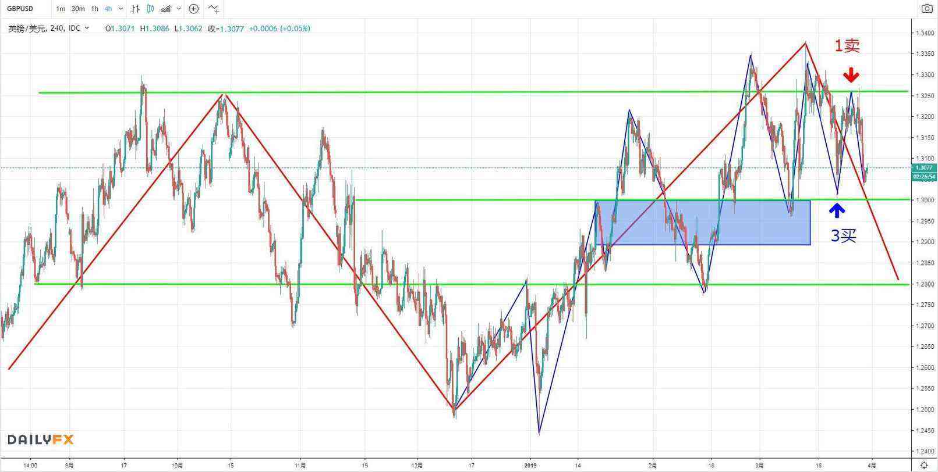The height and width of the screenshot is (472, 938).
Task: Click the 12月 label on time axis
Action: click(417, 465)
